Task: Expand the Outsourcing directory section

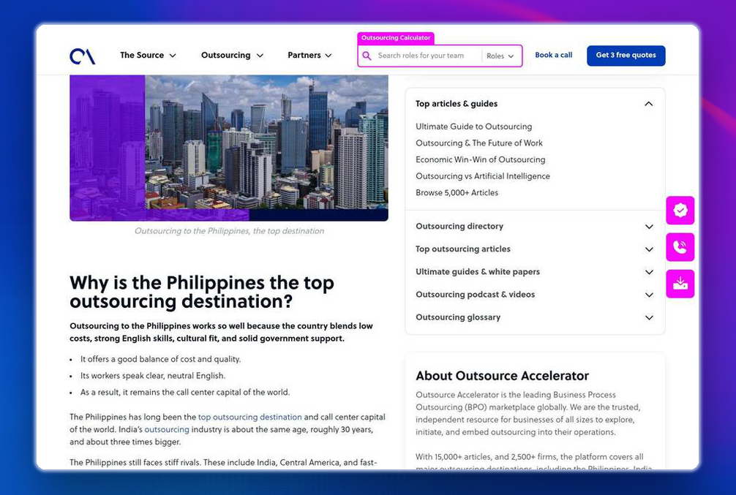Action: tap(534, 226)
